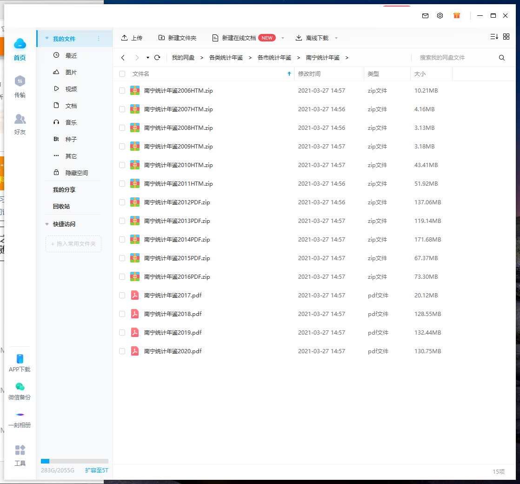
Task: Open dropdown next to 新建在线文档
Action: coord(283,38)
